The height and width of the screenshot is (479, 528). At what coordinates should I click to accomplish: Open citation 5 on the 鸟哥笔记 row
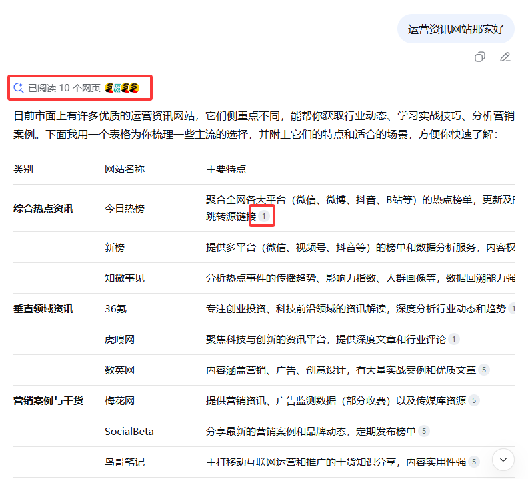(474, 462)
